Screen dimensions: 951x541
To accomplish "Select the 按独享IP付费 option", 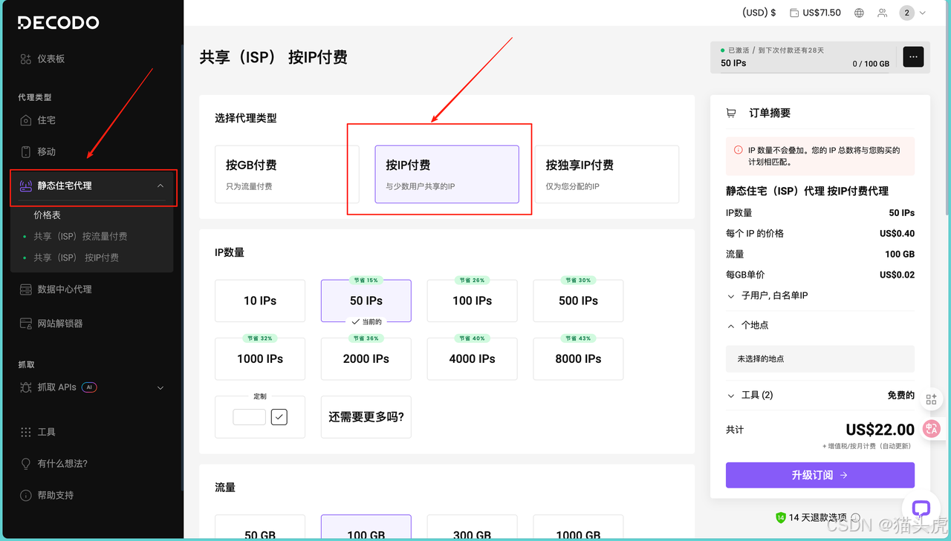I will [607, 174].
